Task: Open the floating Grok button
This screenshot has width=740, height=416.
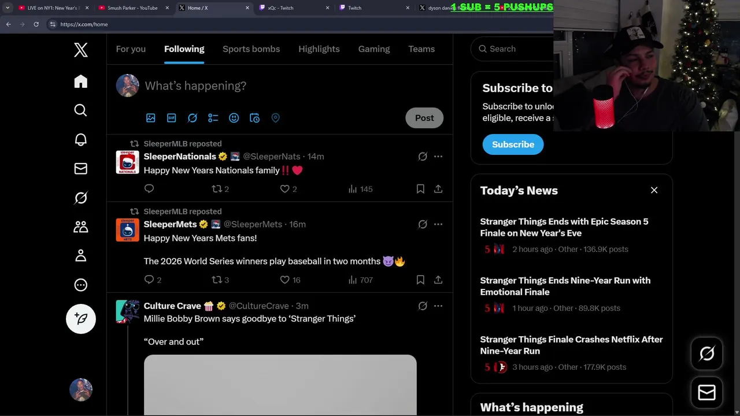Action: [707, 354]
